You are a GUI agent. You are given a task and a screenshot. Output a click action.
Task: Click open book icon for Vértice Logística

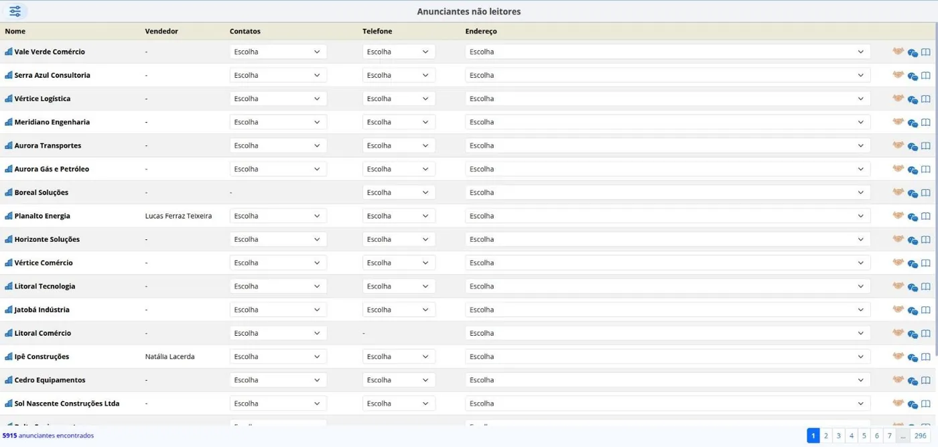tap(926, 99)
